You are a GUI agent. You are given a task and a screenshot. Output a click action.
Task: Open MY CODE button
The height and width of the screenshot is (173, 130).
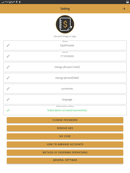click(x=65, y=136)
